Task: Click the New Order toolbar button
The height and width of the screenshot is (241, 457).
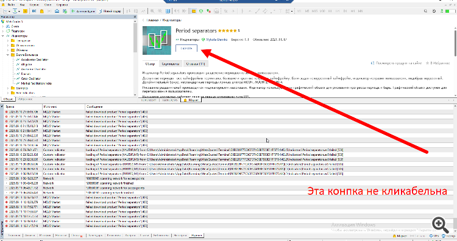Action: pos(110,11)
